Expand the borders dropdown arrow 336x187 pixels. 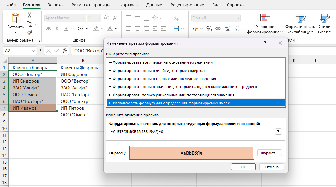pos(87,29)
